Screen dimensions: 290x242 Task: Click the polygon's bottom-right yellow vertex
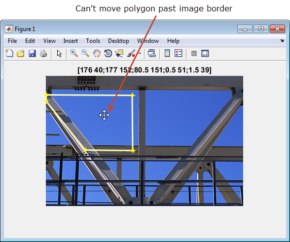pyautogui.click(x=133, y=151)
